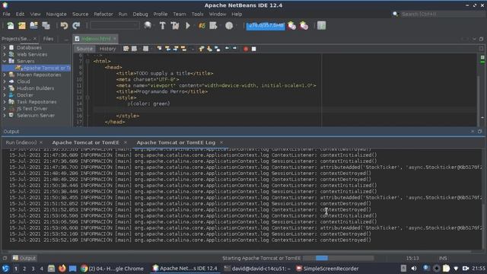Click the Output panel horizontal scrollbar
Screen dimensions: 487x274
click(239, 251)
